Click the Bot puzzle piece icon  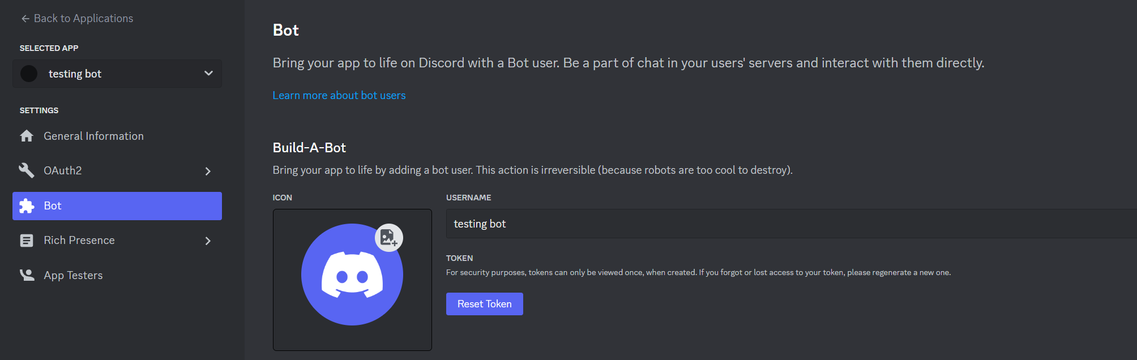pos(27,206)
